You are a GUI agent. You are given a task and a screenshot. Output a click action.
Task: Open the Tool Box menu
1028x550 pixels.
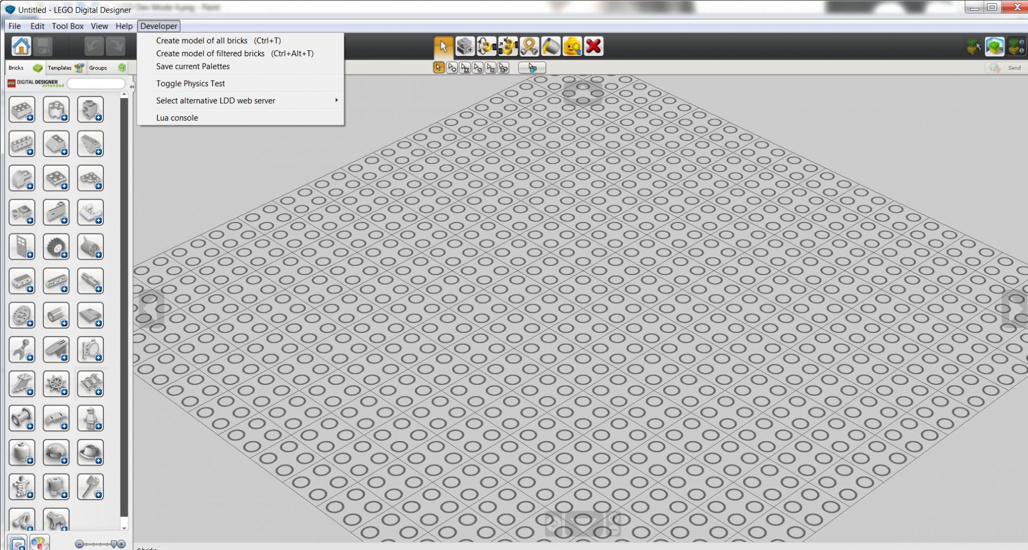pos(68,26)
